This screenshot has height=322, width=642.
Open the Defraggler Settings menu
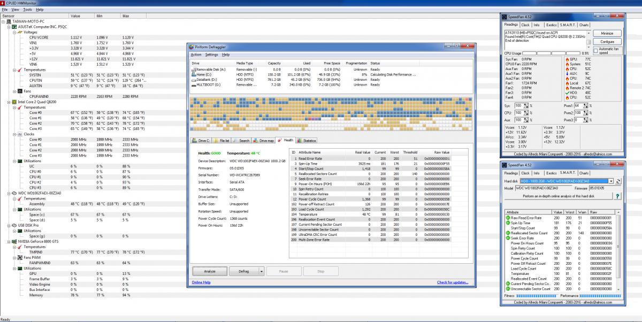coord(212,55)
